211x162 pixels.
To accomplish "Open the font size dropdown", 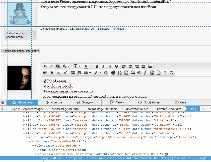I will pyautogui.click(x=76, y=66).
